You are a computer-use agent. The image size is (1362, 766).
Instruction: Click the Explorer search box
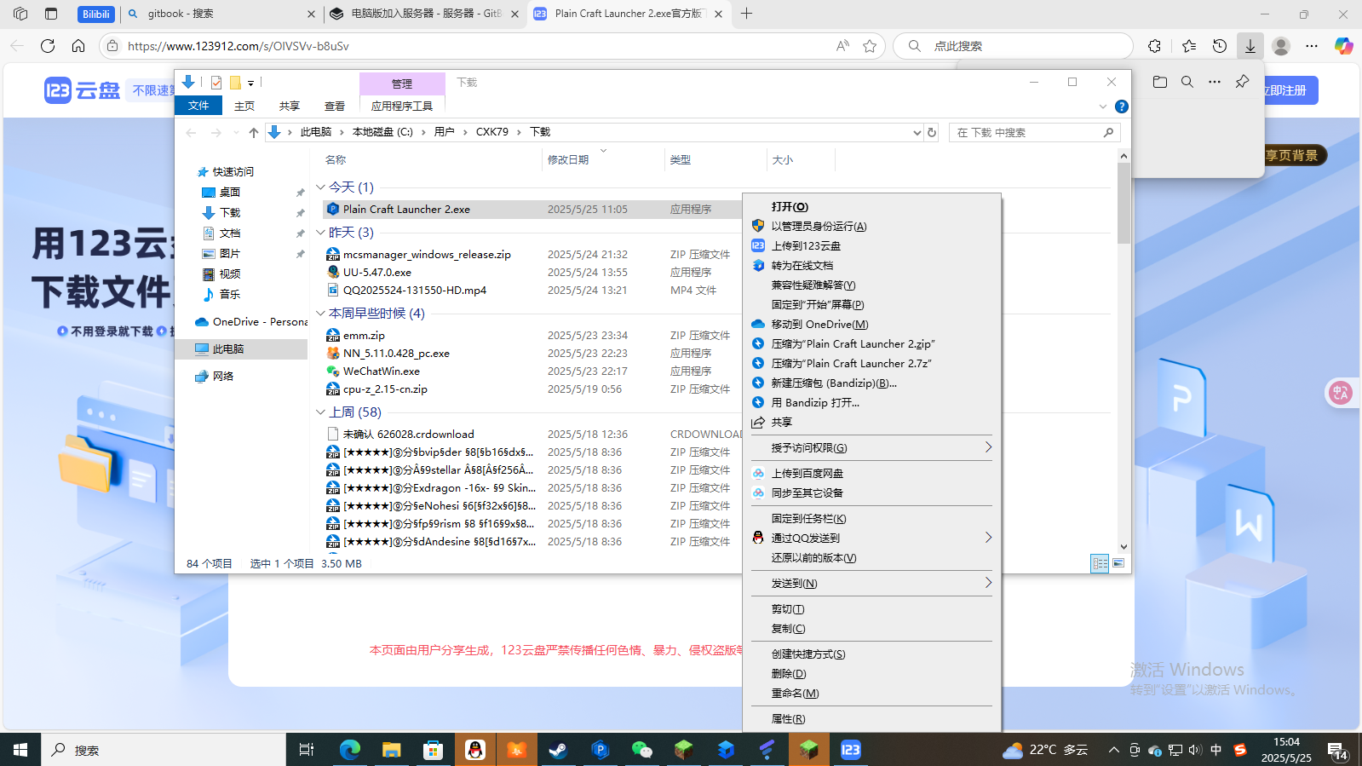[1034, 132]
